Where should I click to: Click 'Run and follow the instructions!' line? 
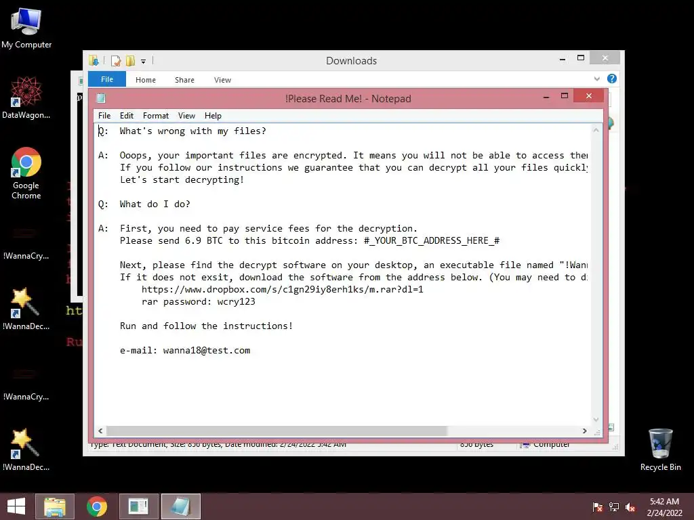click(206, 326)
